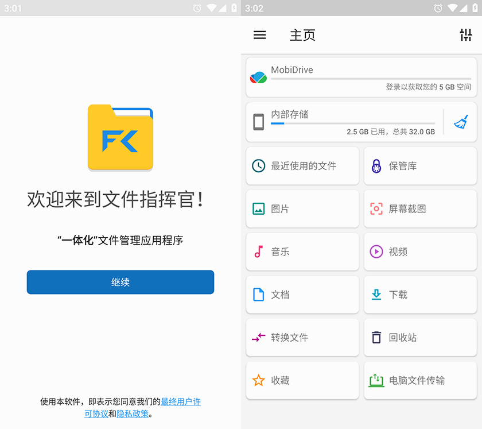482x429 pixels.
Task: Open the 保管库 label
Action: (x=403, y=166)
